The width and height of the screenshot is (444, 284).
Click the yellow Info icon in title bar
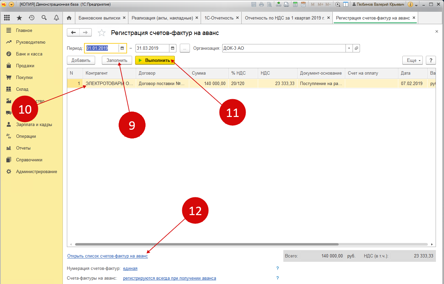click(410, 4)
